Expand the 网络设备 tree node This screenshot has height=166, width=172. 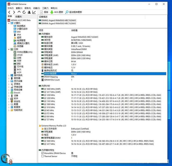tap(9, 90)
